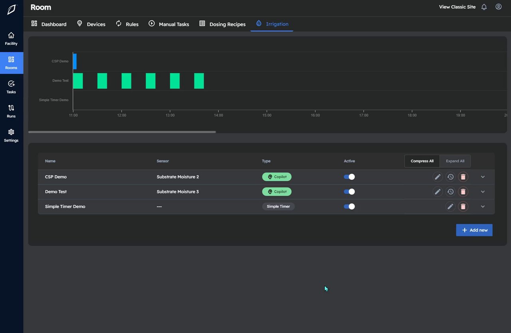
Task: Click the Compress All button
Action: click(x=422, y=161)
